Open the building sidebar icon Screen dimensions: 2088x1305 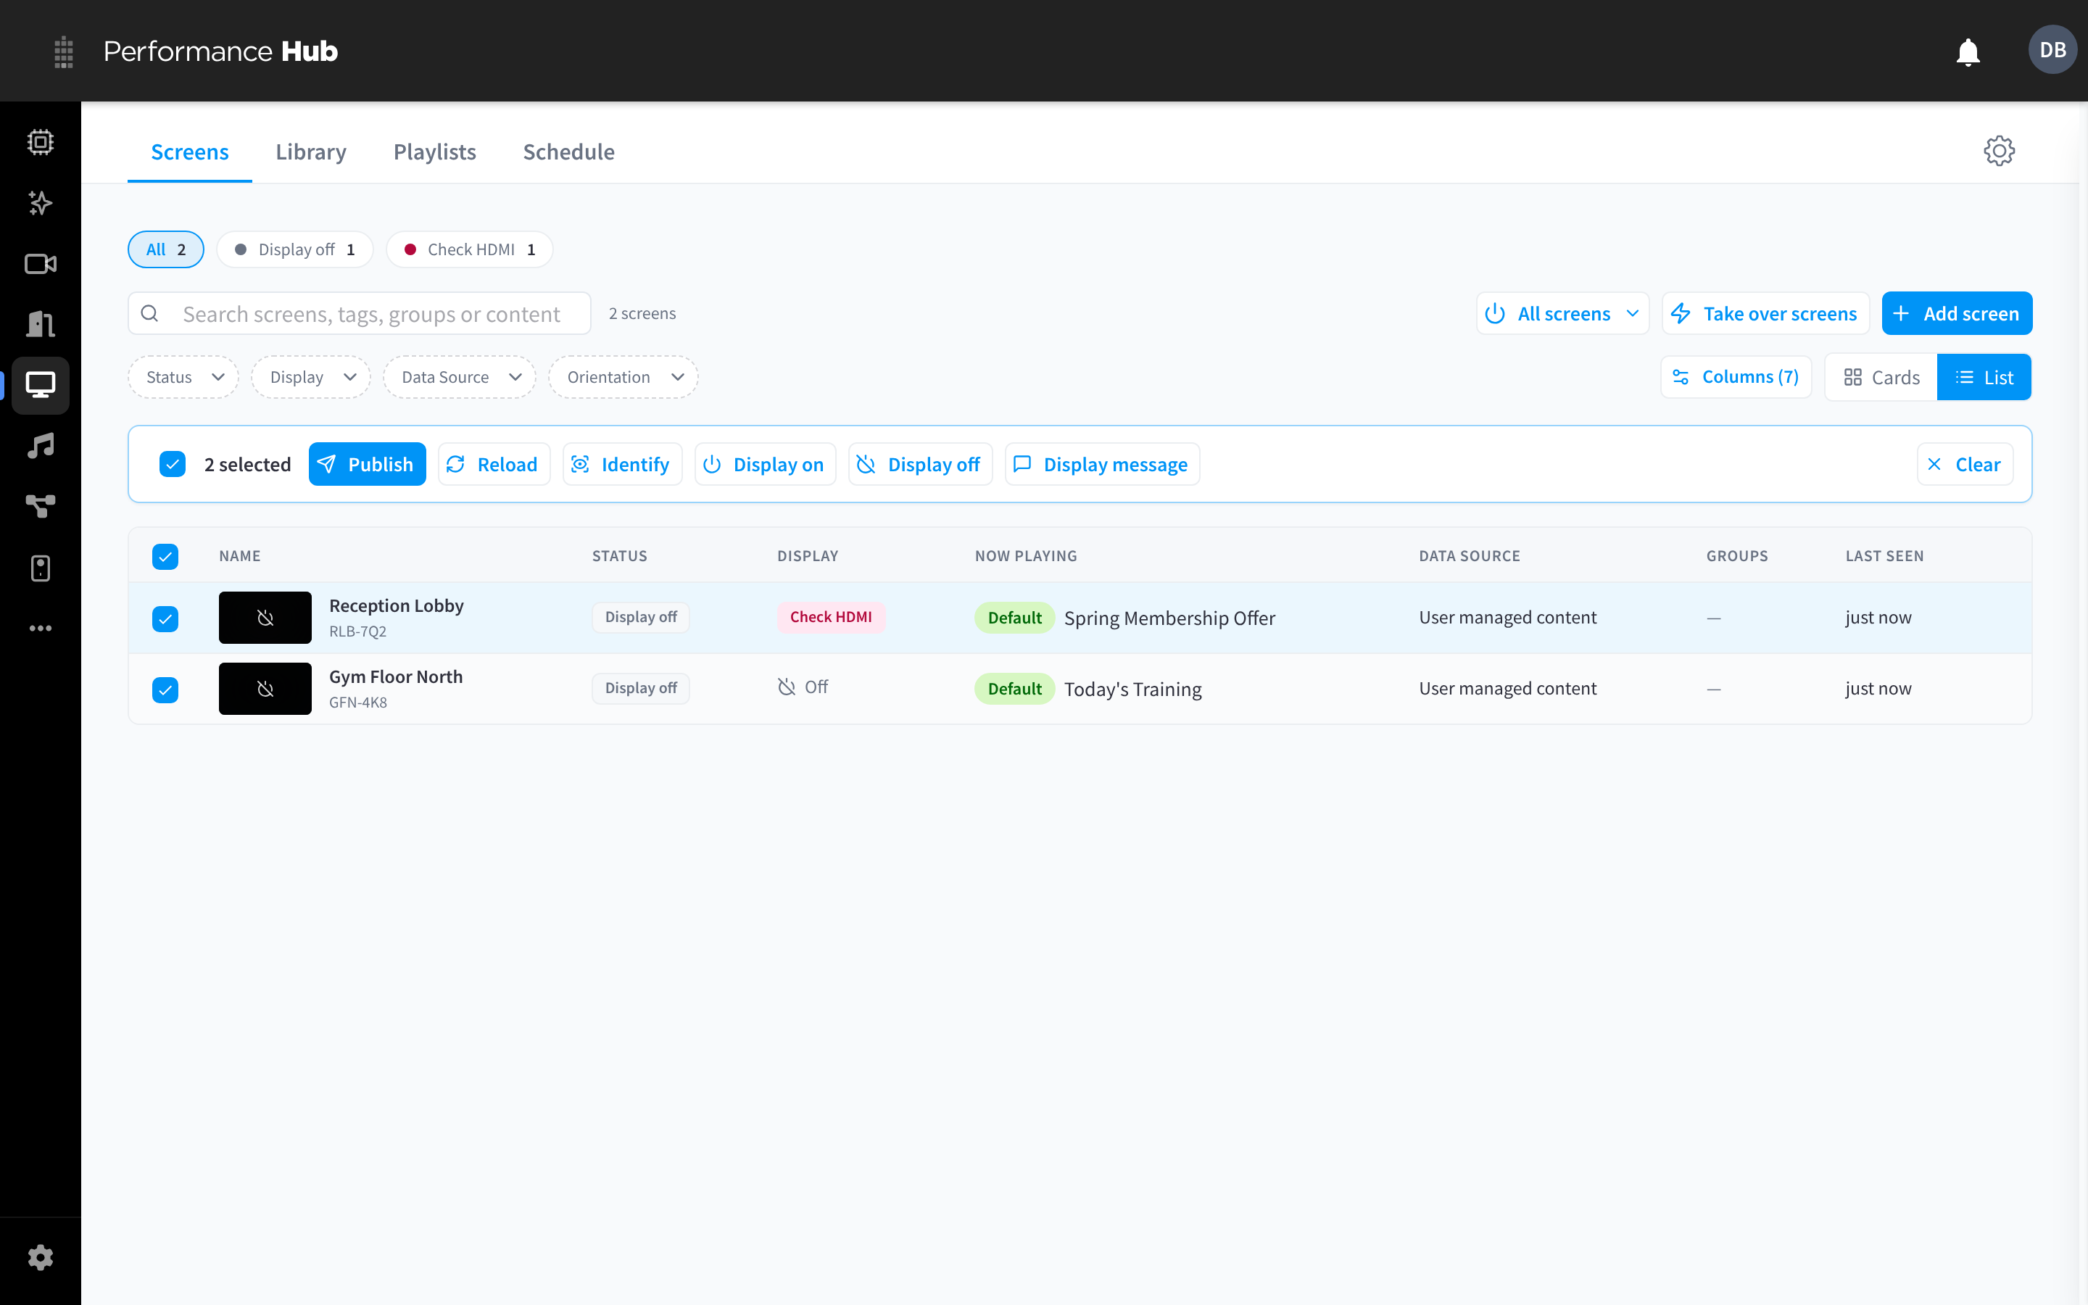[x=41, y=325]
